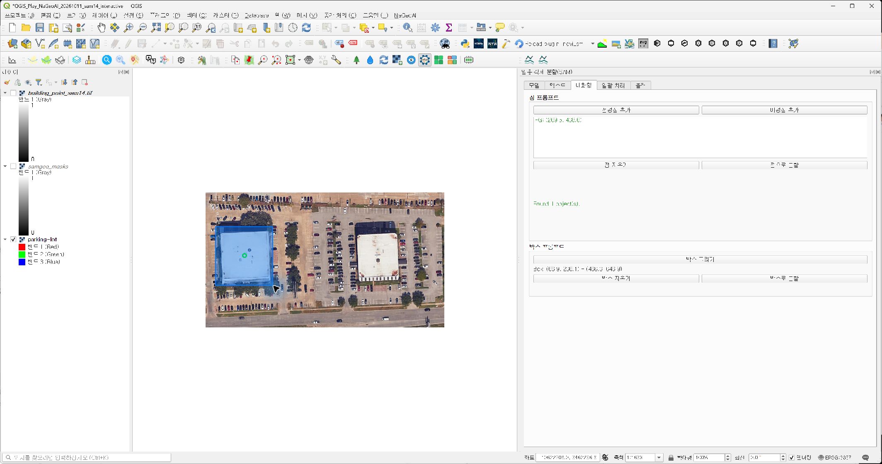Open the select-by-location dropdown arrow beside the yellow select icon
Image resolution: width=882 pixels, height=464 pixels.
(391, 28)
